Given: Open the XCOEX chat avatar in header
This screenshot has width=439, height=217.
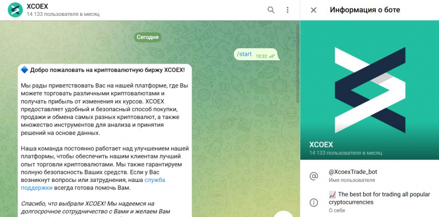Looking at the screenshot, I should [15, 10].
